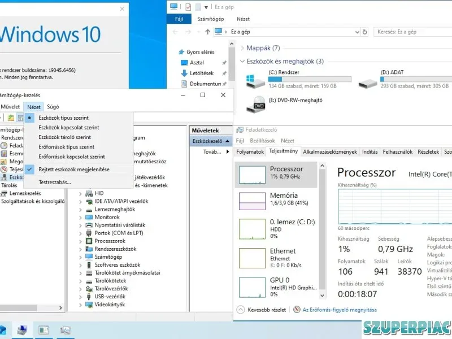Select the GPU 0 performance entry
452x339 pixels.
277,287
